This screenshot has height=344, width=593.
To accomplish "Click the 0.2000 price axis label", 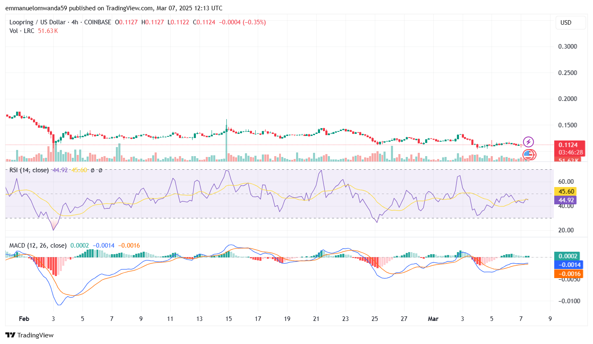I will 568,99.
